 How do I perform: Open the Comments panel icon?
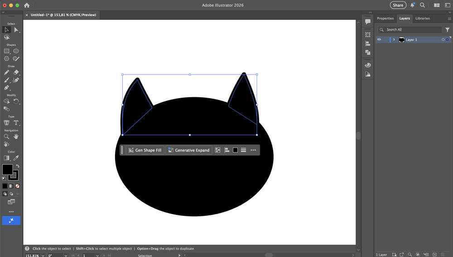(368, 21)
